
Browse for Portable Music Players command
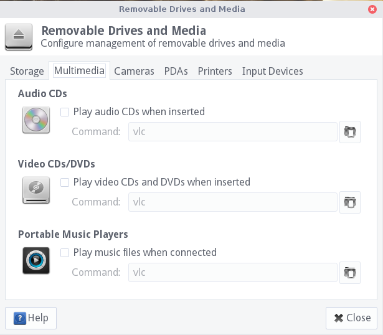350,273
